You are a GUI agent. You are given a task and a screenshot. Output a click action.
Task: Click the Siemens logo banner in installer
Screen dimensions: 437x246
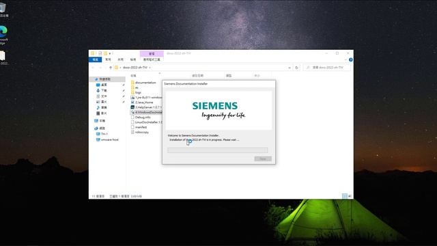coord(218,110)
